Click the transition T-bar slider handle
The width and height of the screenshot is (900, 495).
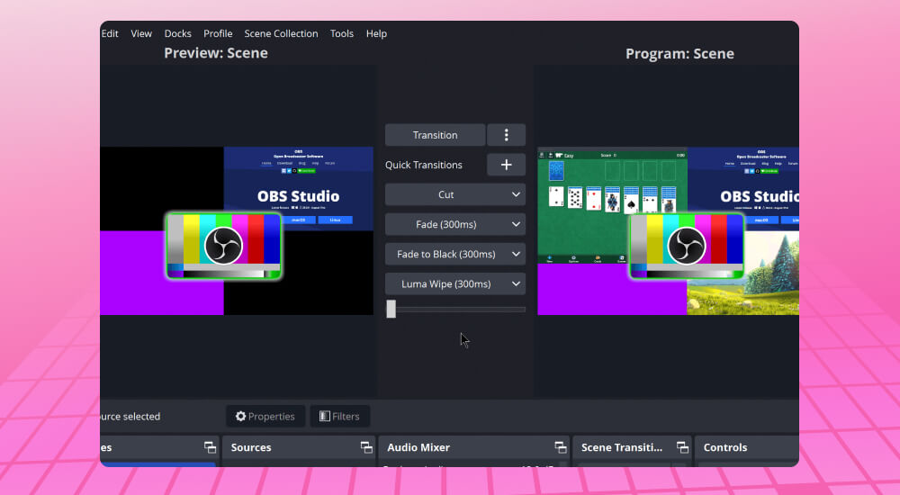tap(391, 309)
